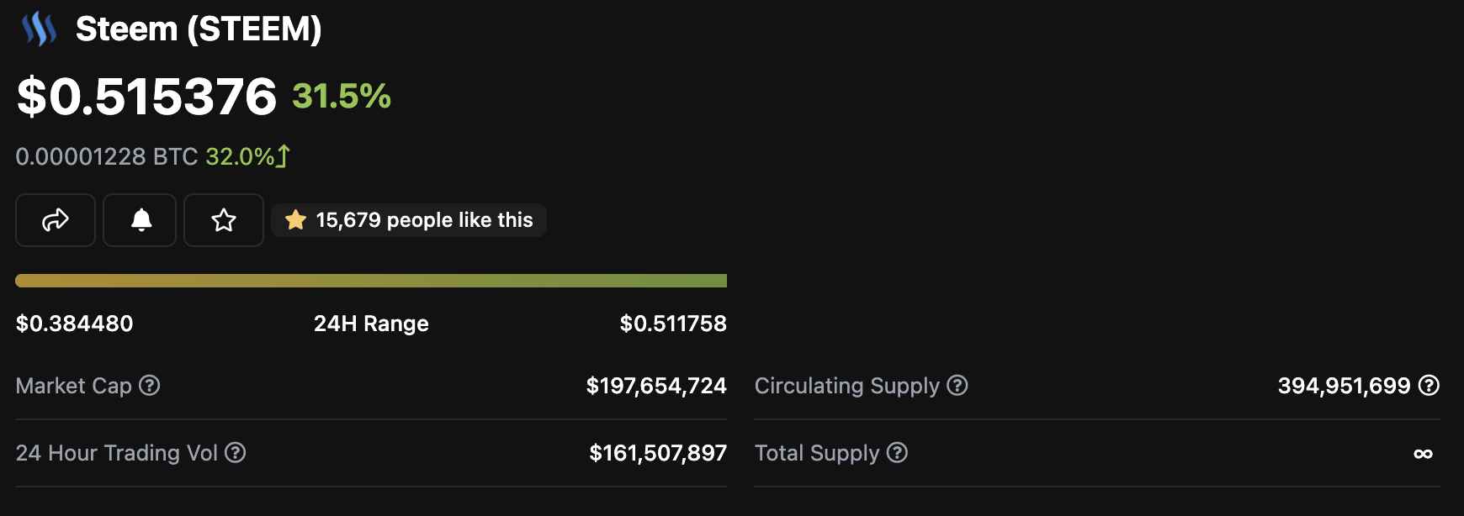This screenshot has height=516, width=1464.
Task: Click the Circulating Supply label help icon
Action: coord(957,386)
